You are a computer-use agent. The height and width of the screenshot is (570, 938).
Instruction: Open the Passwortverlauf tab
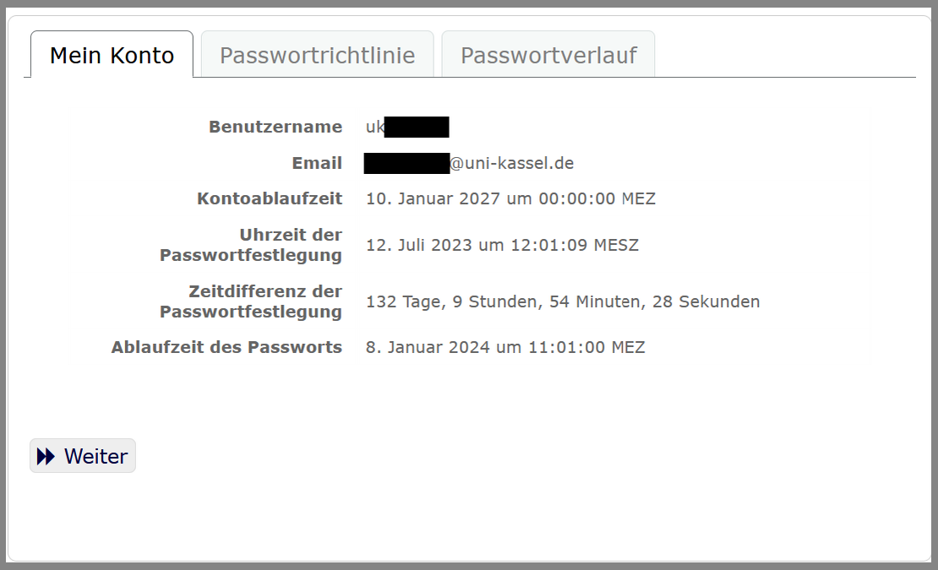(x=548, y=56)
